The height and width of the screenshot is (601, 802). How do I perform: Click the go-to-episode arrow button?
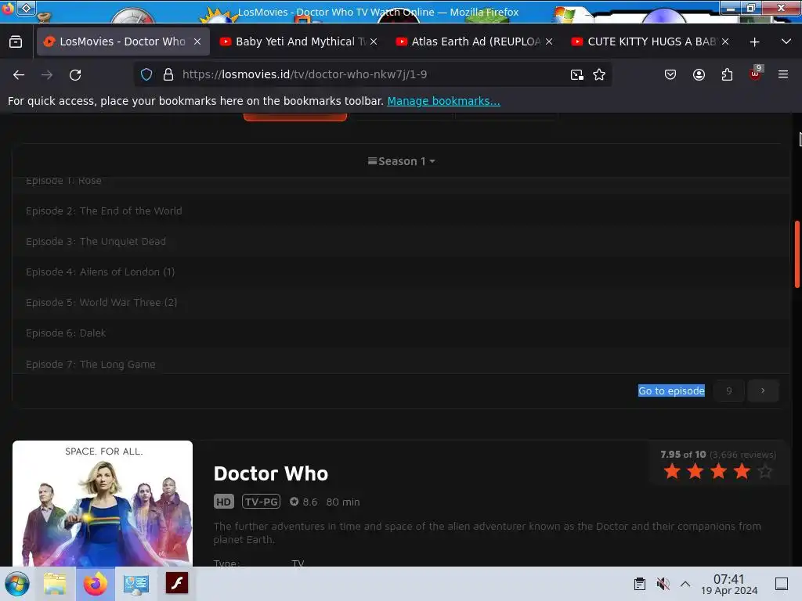(763, 390)
